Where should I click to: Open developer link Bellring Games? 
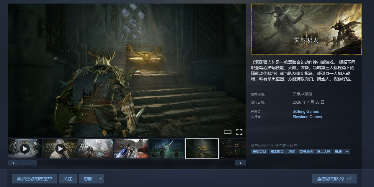click(306, 112)
